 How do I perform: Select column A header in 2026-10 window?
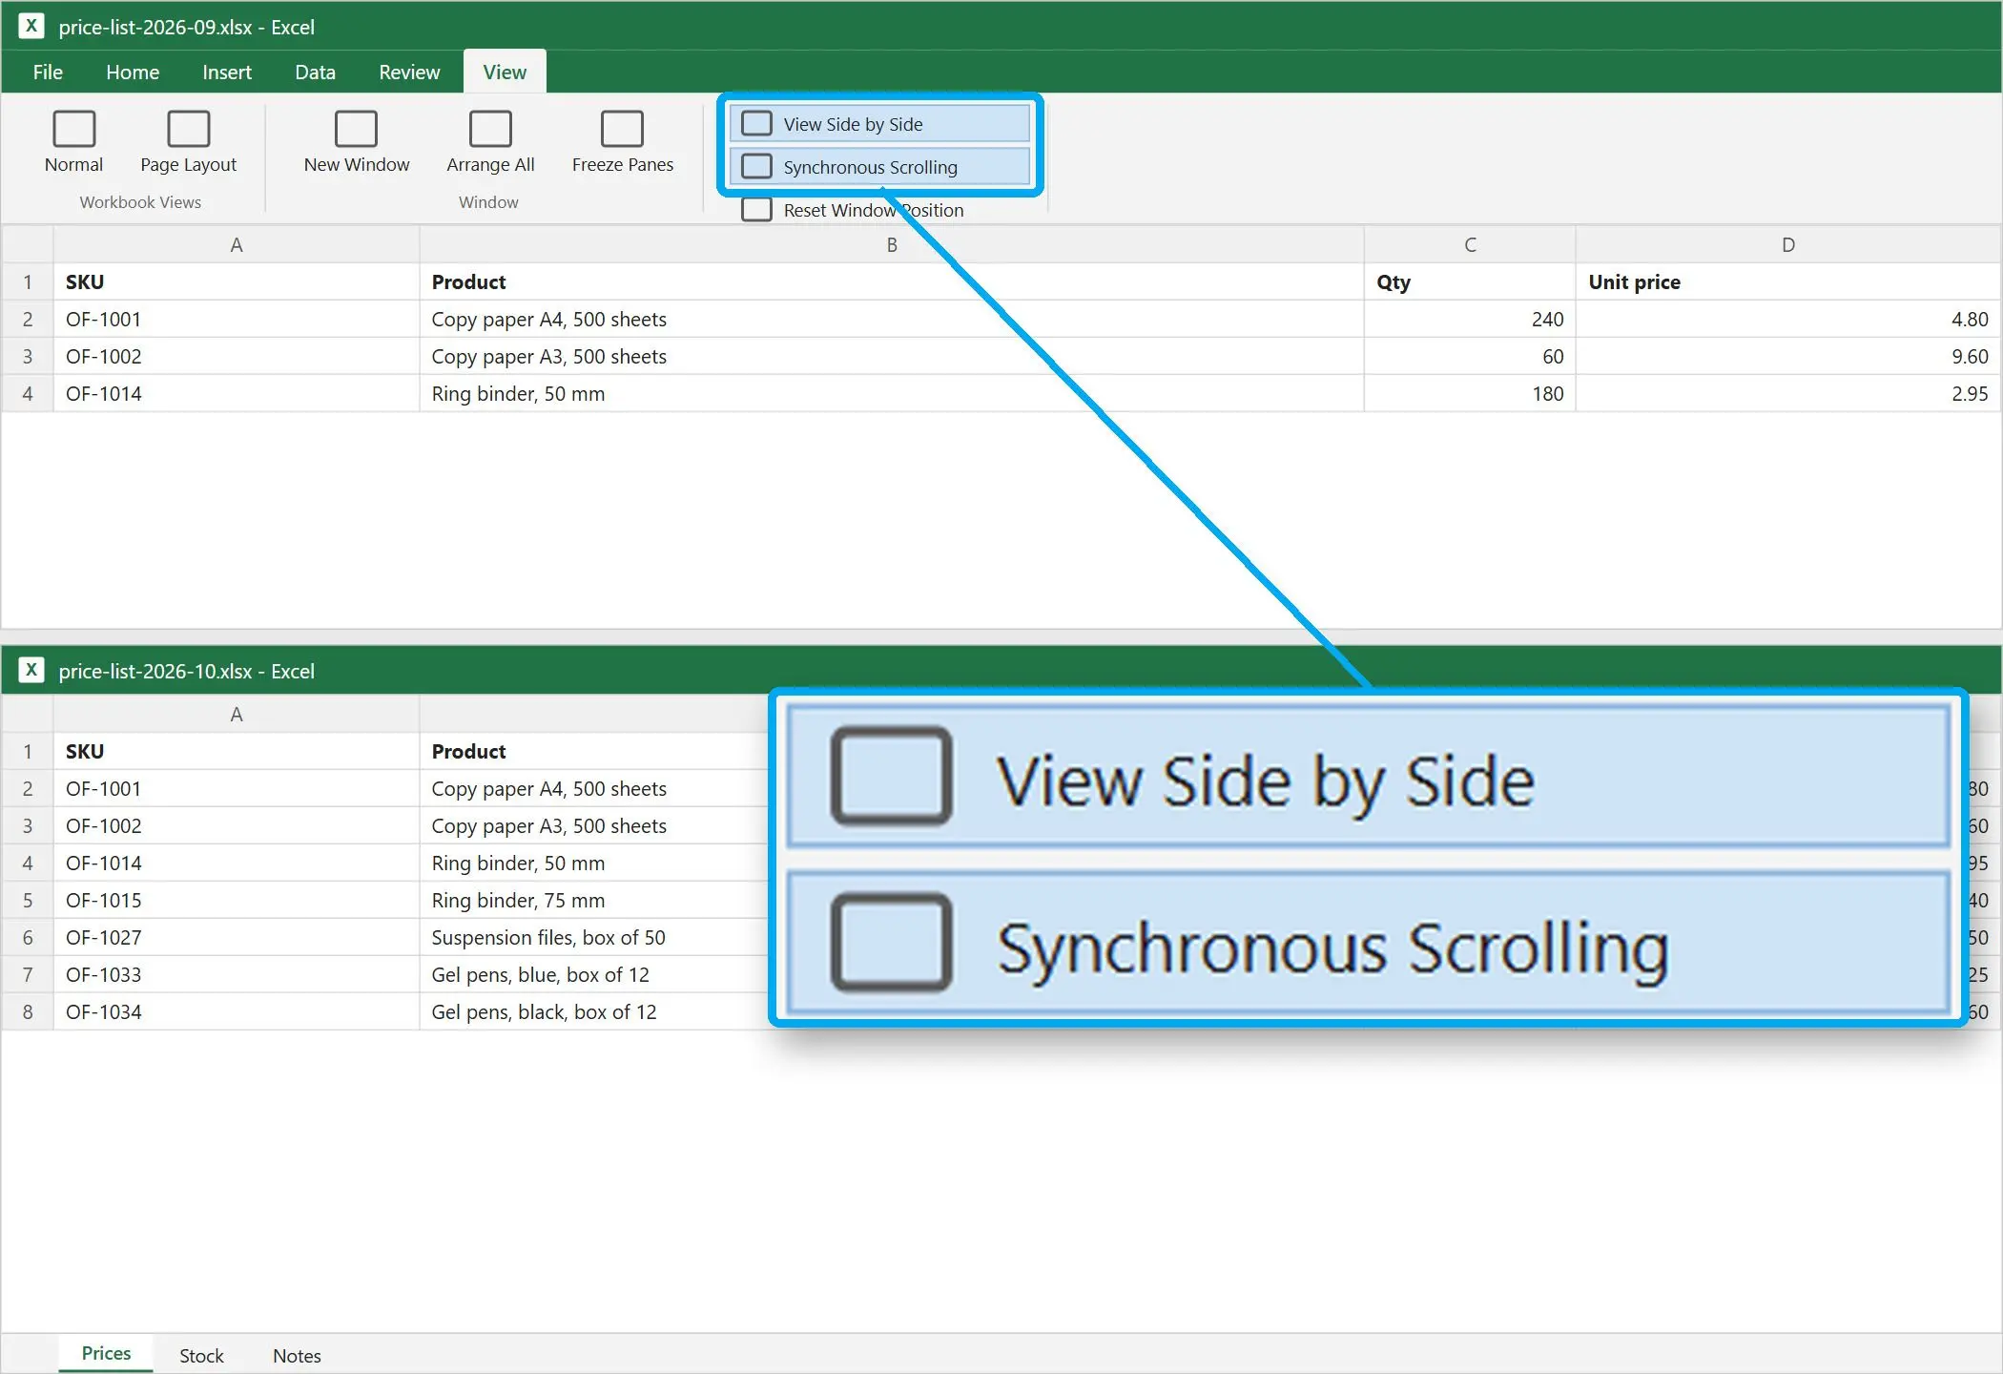(237, 715)
